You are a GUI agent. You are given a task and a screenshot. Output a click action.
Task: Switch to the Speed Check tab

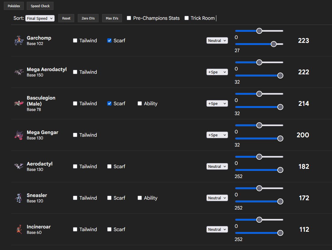point(40,6)
